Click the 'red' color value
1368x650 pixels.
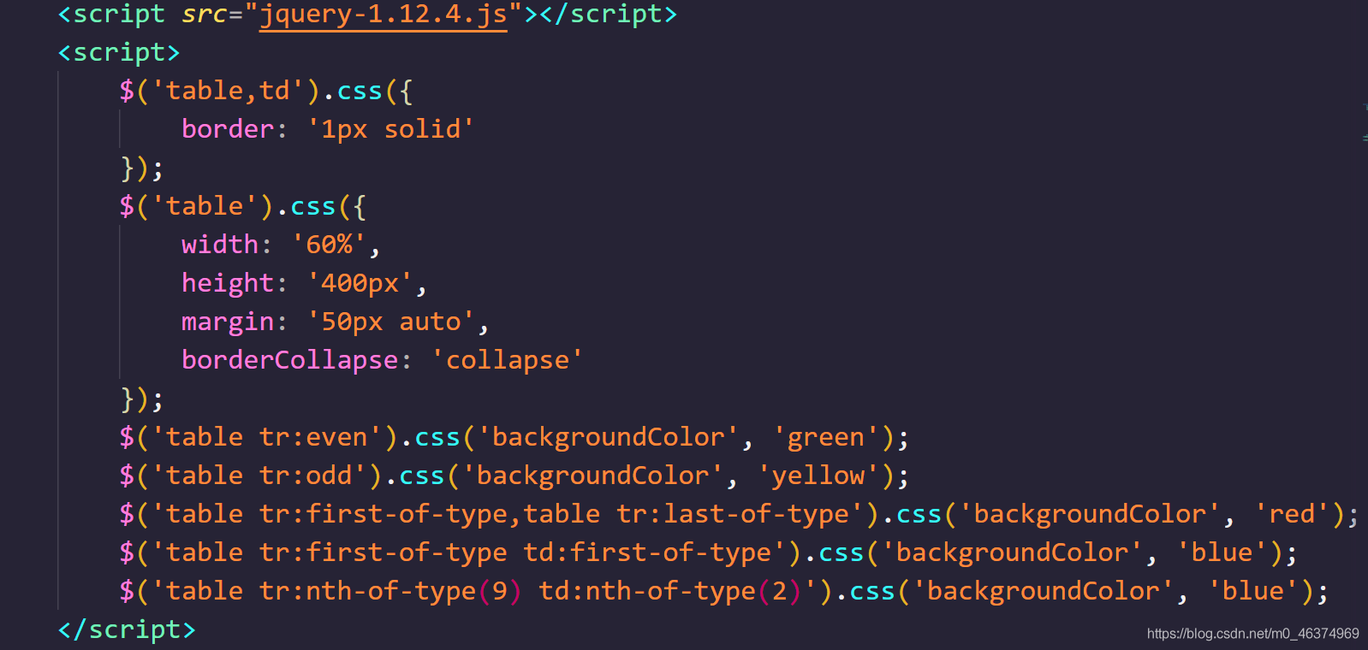[x=1292, y=515]
